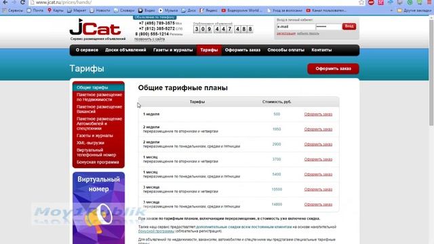Viewport: 434px width, 244px height.
Task: Open the Новости bookmark
Action: click(100, 11)
